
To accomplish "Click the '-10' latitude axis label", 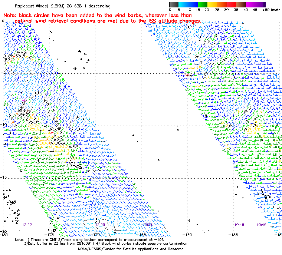I will coord(3,125).
